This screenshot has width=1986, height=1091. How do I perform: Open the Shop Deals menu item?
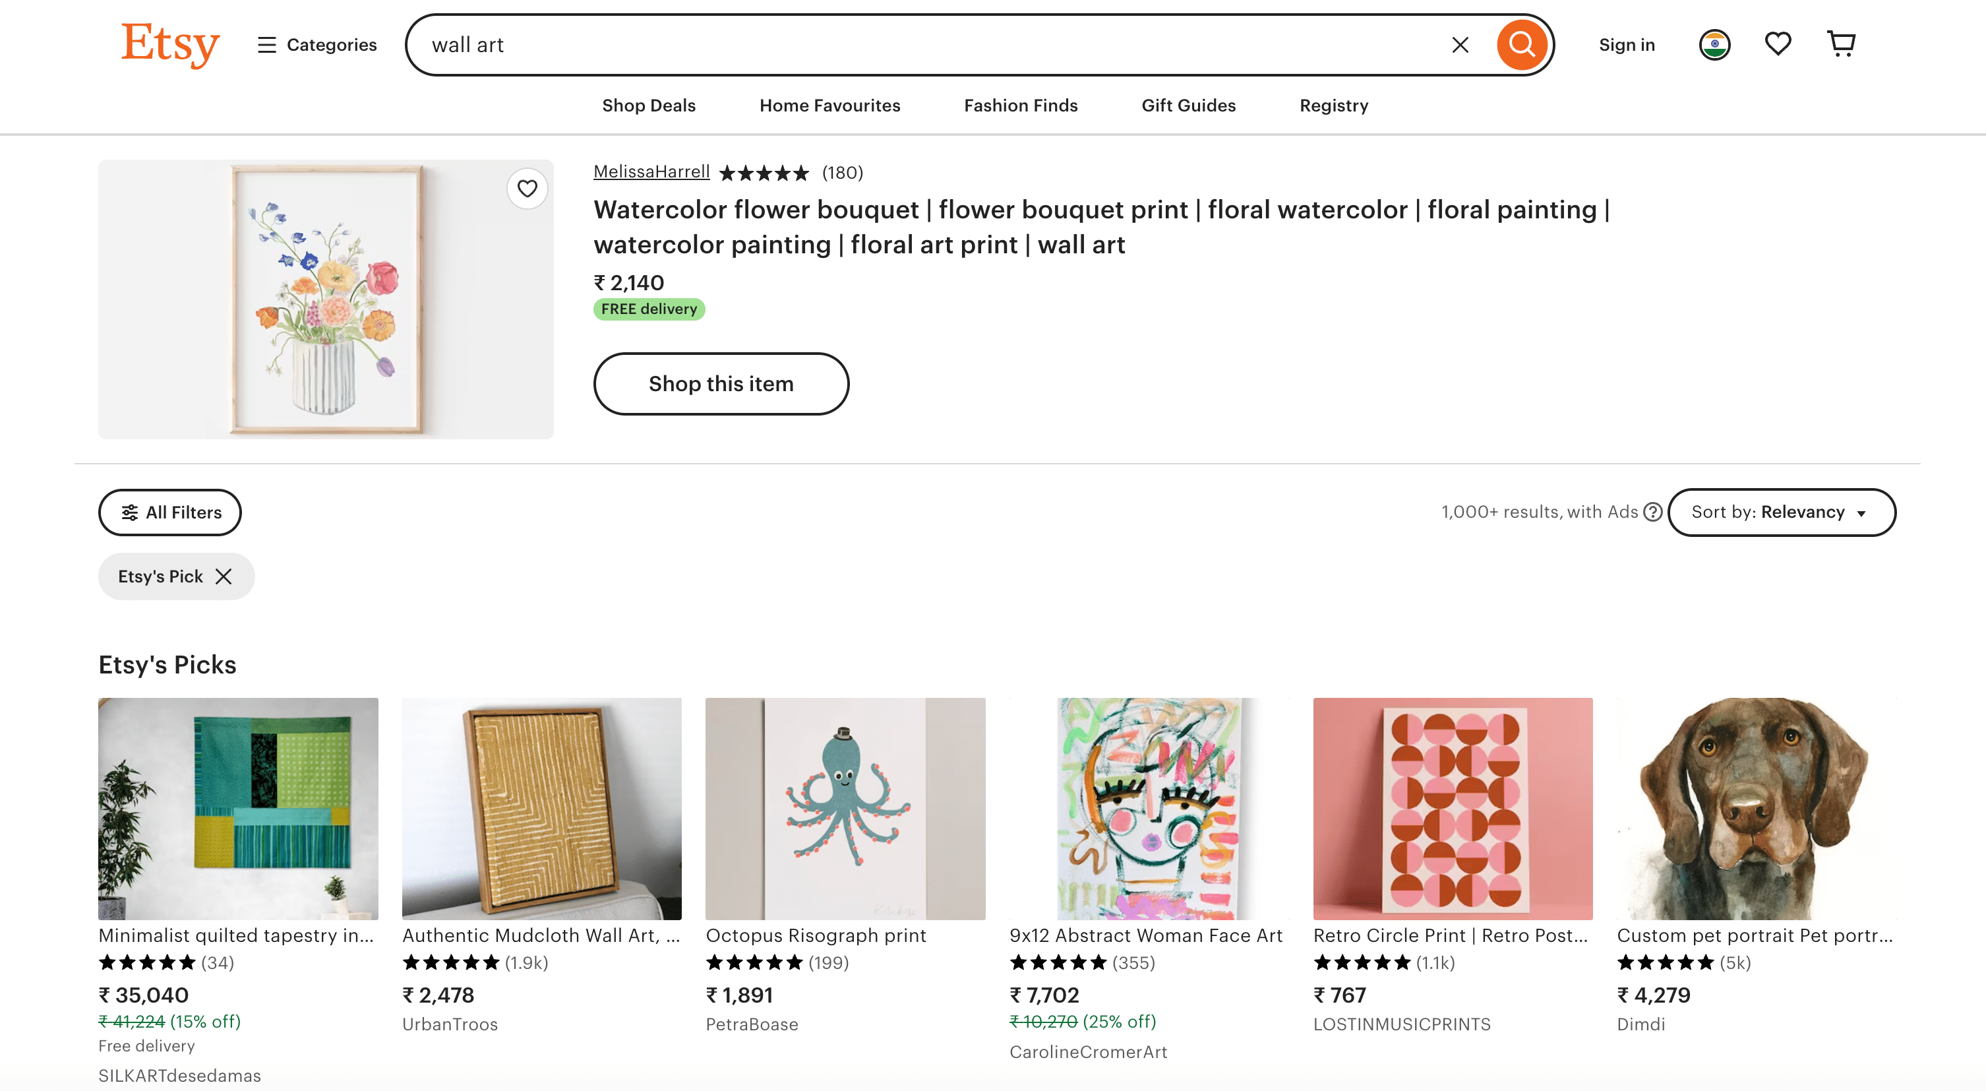click(649, 105)
